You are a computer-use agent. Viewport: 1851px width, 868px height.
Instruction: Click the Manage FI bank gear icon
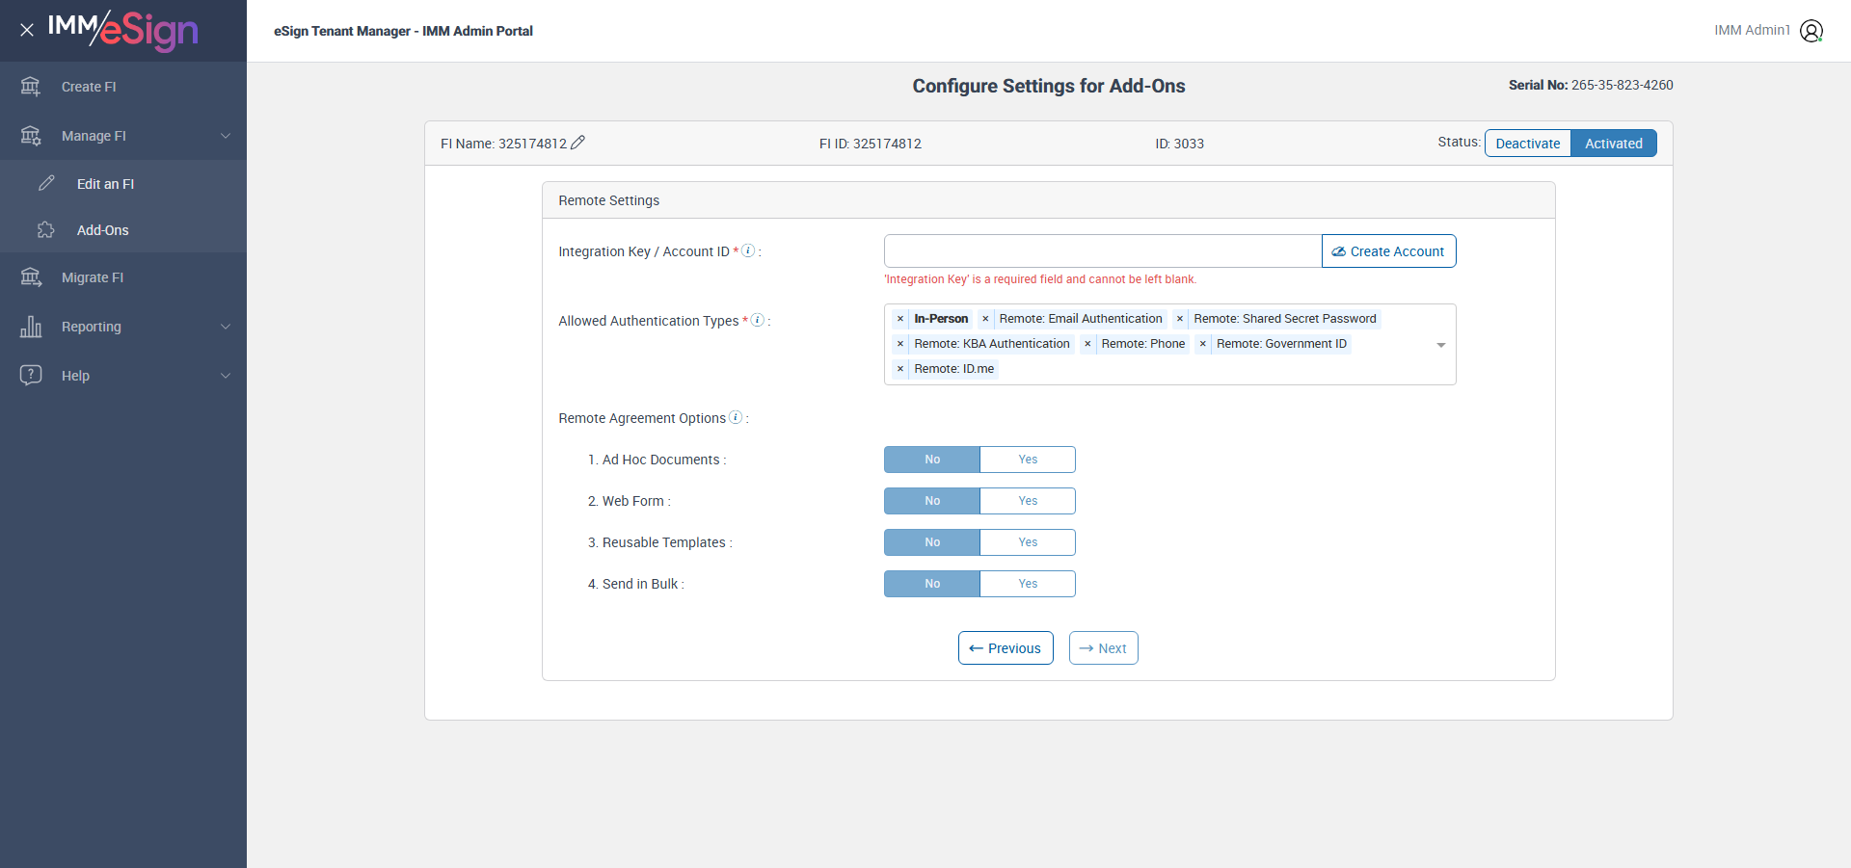[x=31, y=136]
